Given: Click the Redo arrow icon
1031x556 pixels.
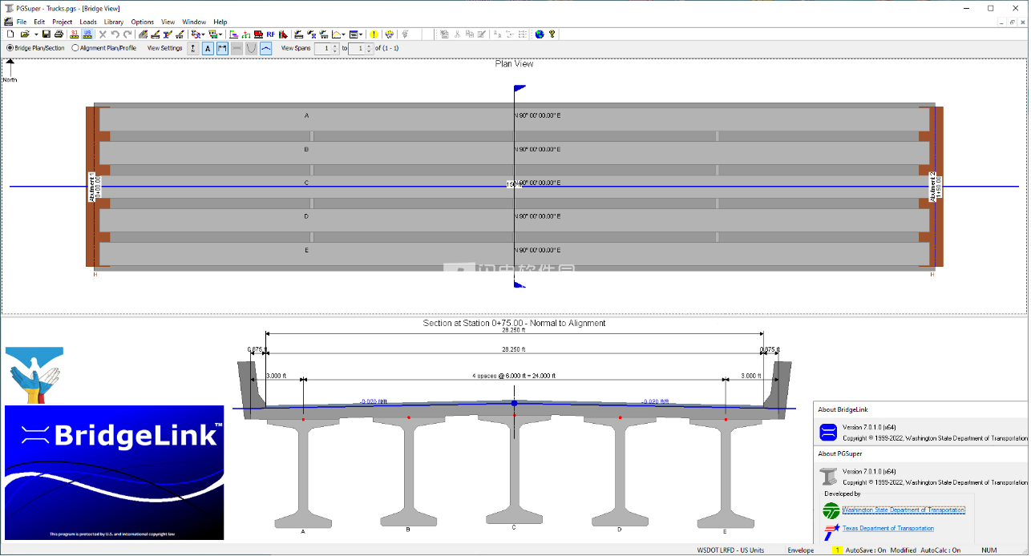Looking at the screenshot, I should [x=127, y=34].
